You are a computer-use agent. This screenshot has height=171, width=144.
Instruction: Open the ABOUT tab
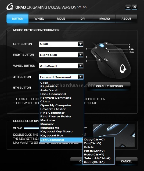pyautogui.click(x=126, y=19)
